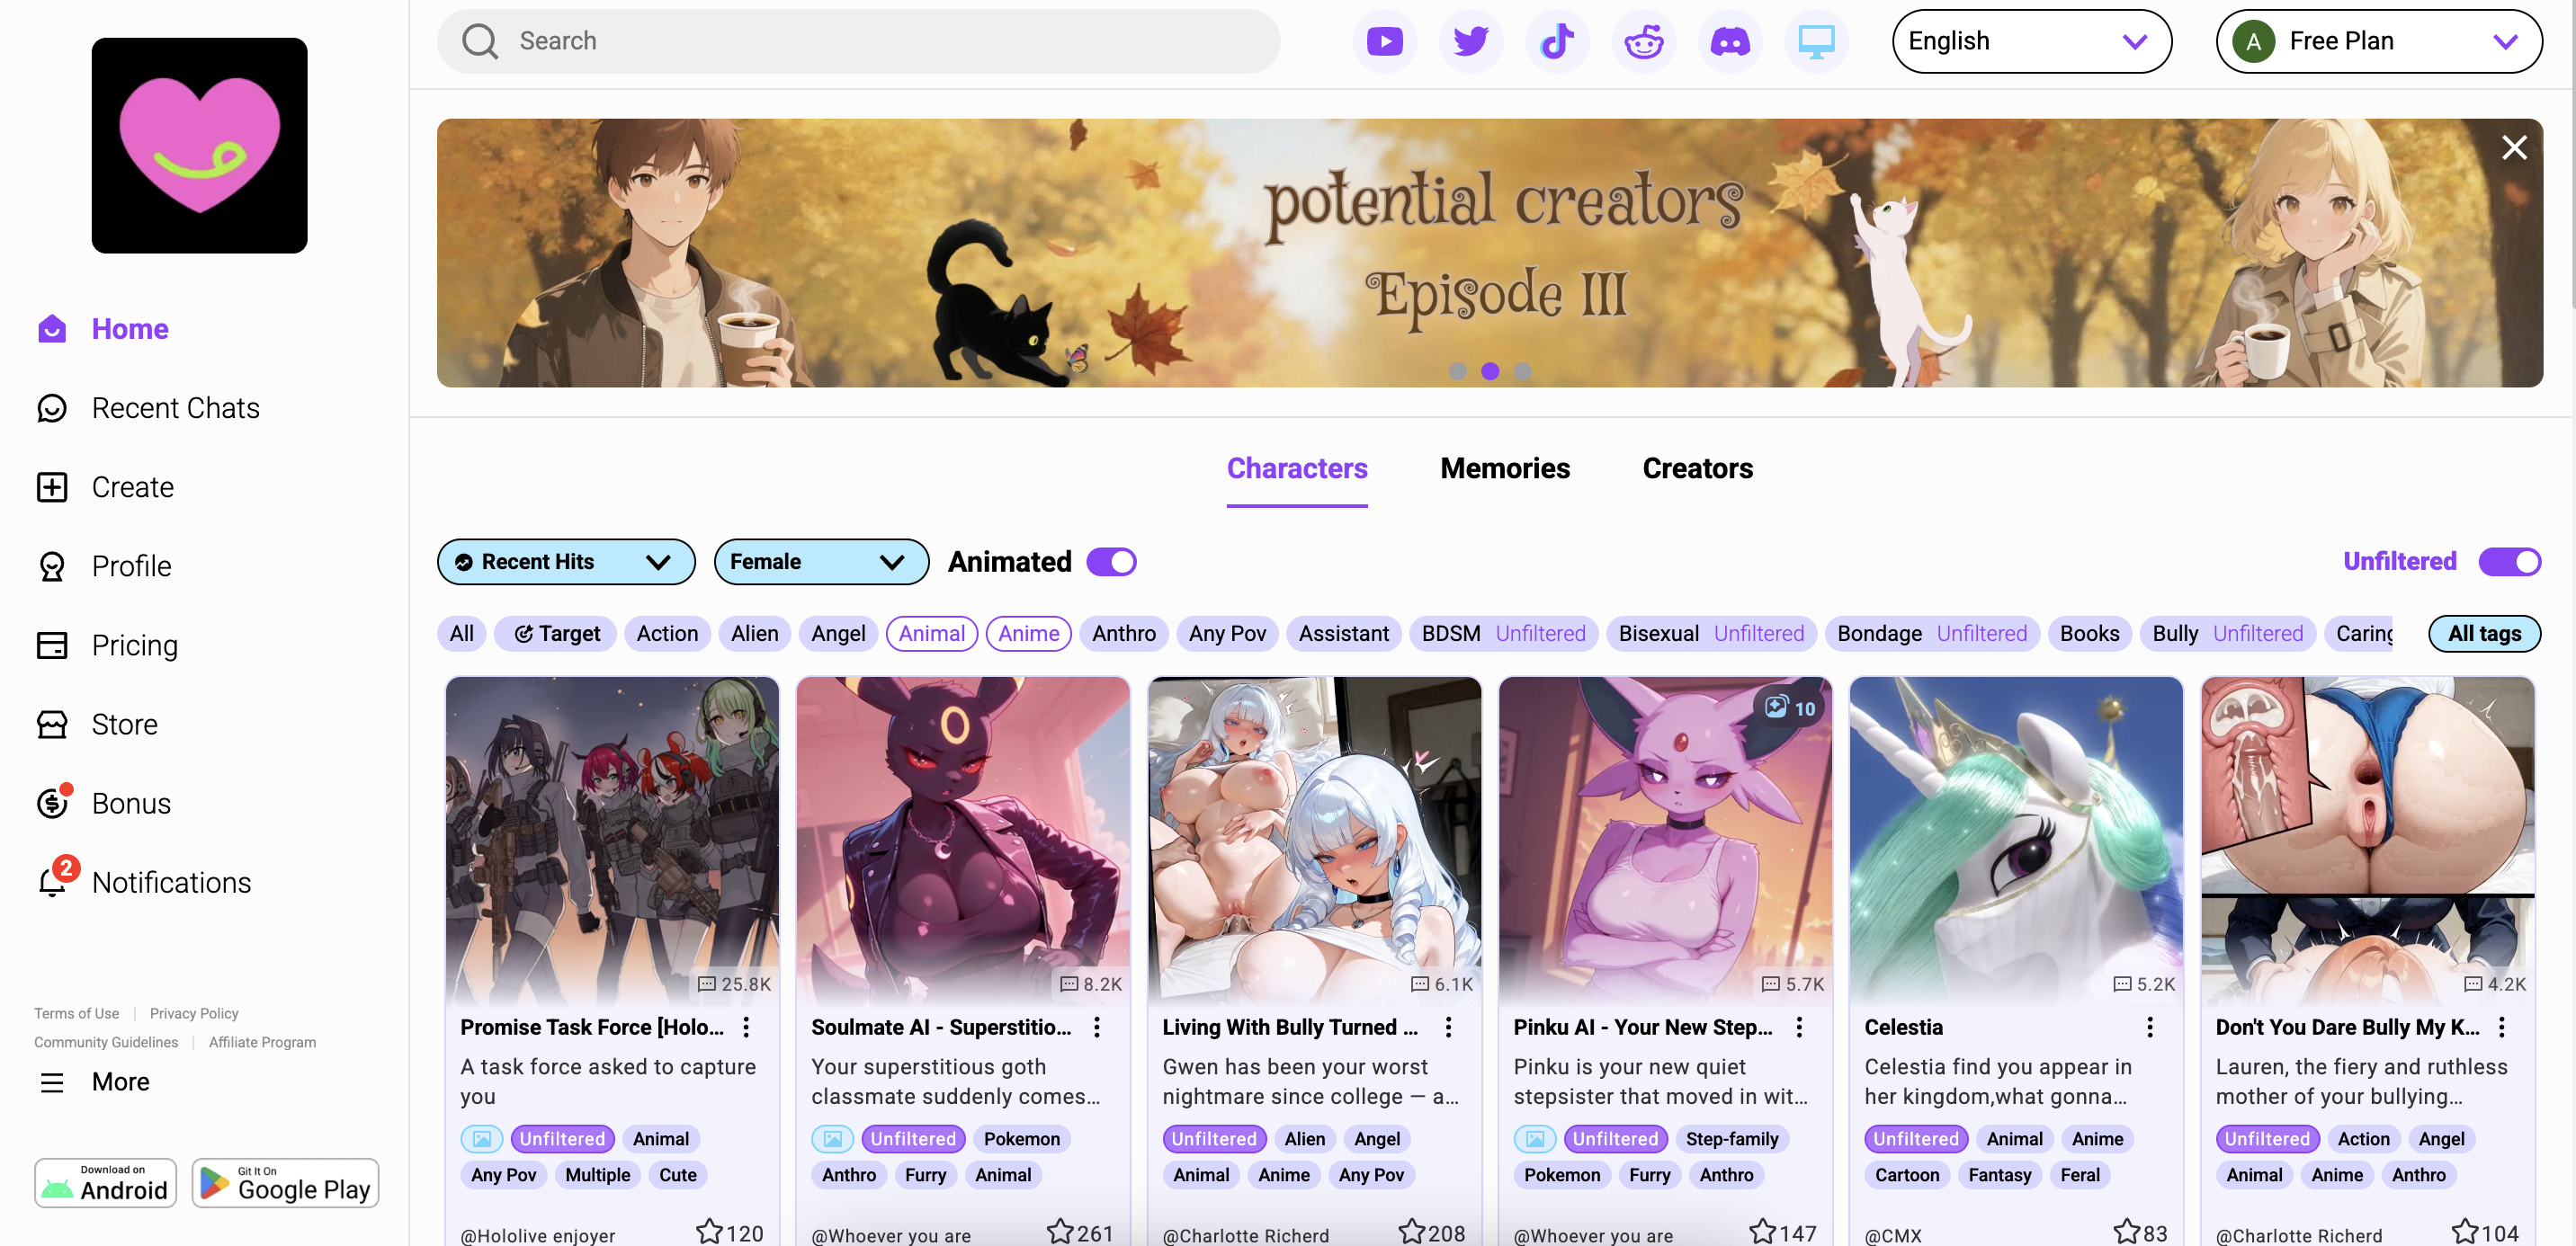Expand the English language dropdown

[2030, 41]
